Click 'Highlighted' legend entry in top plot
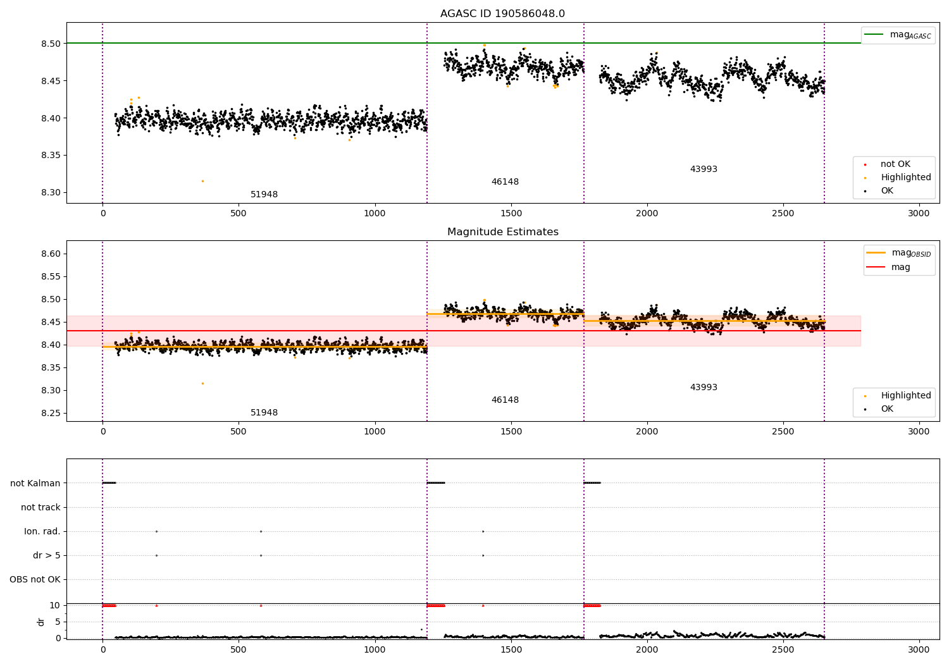The image size is (949, 664). 906,177
